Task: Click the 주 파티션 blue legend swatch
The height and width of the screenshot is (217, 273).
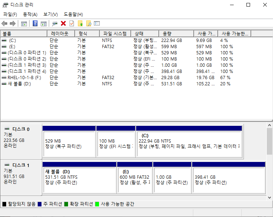Action: (x=40, y=204)
